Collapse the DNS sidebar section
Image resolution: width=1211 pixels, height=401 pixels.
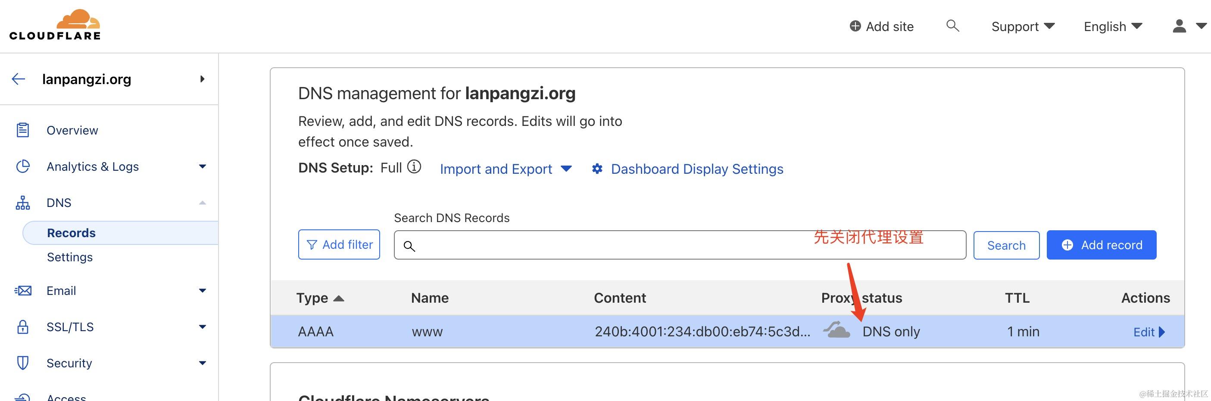202,203
